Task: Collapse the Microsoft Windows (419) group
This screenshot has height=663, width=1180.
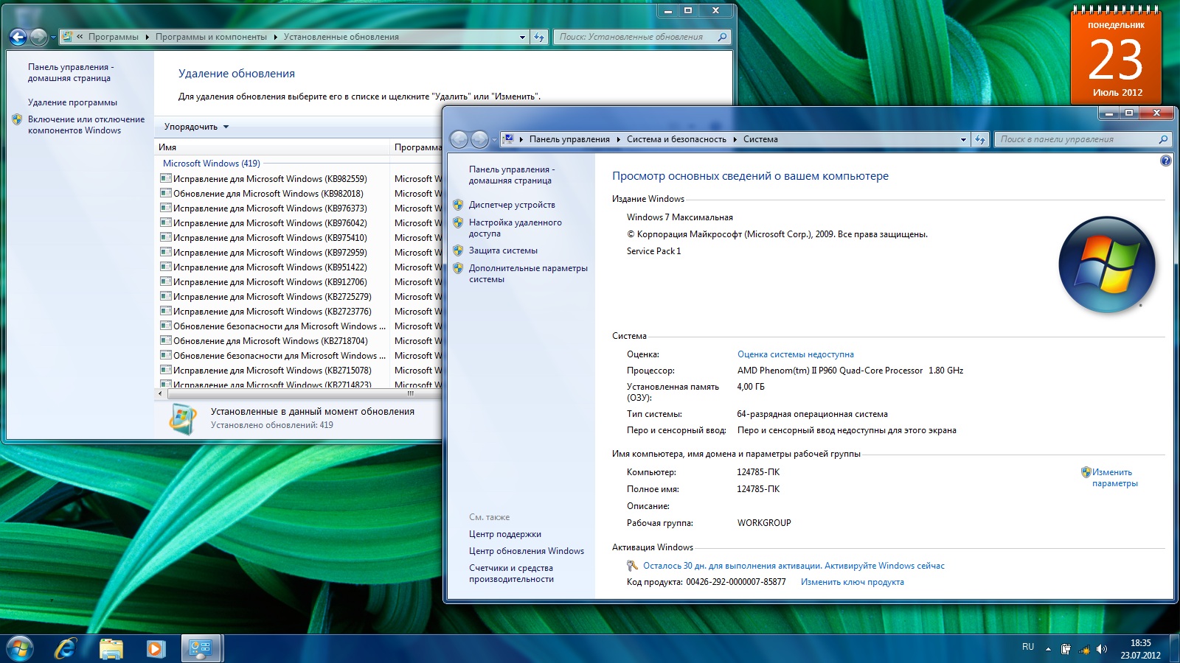Action: point(211,164)
